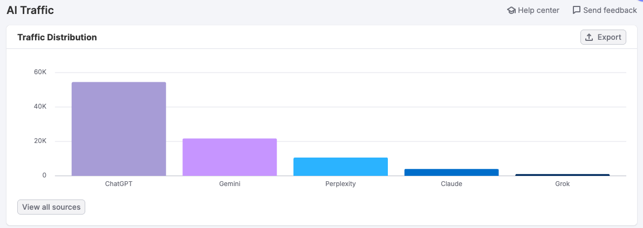Click the graduation cap Help center icon
Image resolution: width=643 pixels, height=228 pixels.
click(511, 10)
